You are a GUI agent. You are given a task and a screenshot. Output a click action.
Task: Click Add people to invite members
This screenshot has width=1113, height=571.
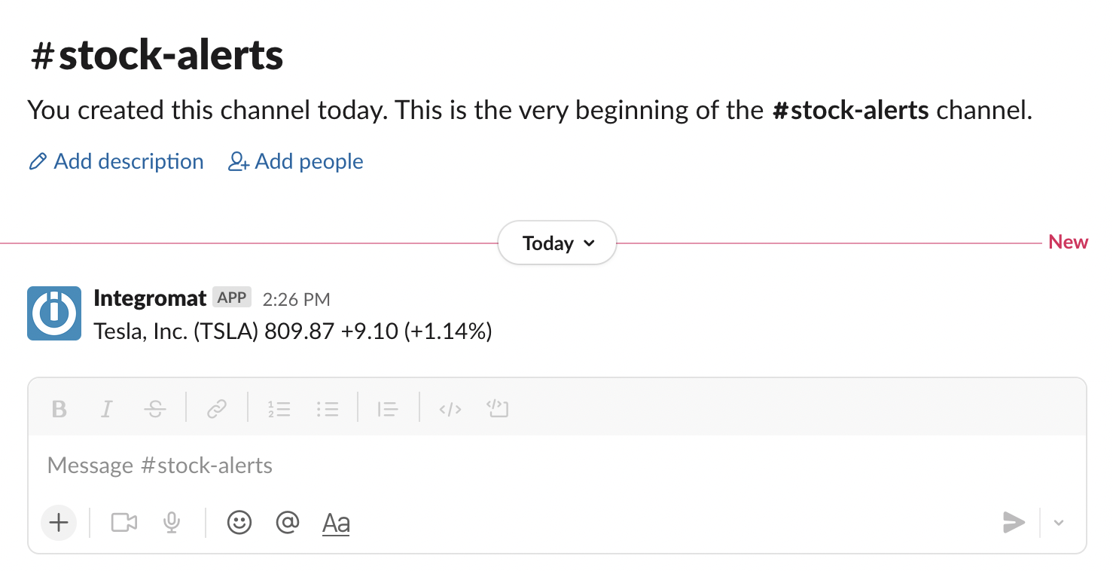click(295, 160)
